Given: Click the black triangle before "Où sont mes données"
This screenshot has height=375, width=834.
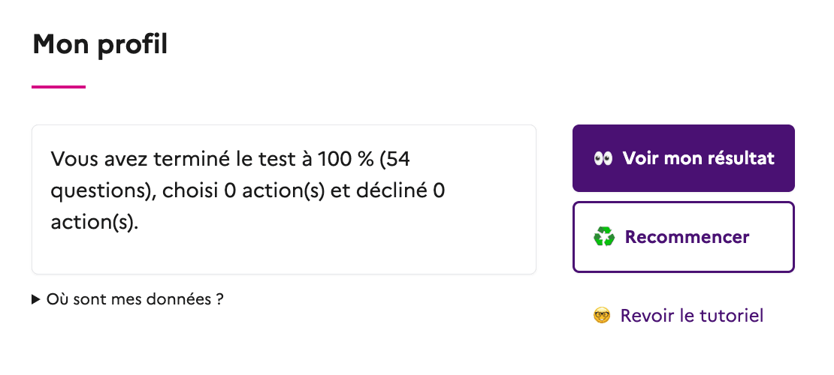Looking at the screenshot, I should [x=36, y=299].
